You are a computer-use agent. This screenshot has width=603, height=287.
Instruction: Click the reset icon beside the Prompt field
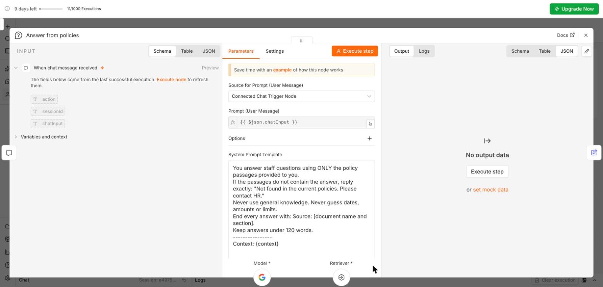[x=370, y=124]
